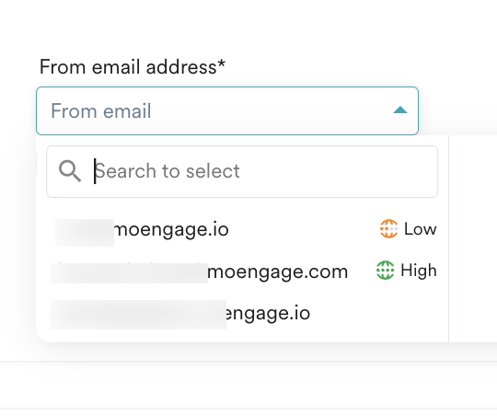The image size is (497, 416).
Task: Click the From email combo box field
Action: pos(227,110)
